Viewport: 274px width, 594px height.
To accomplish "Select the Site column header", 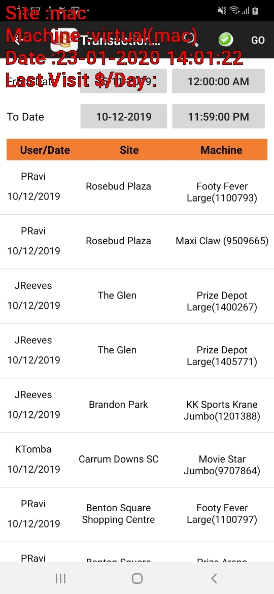I will [x=129, y=150].
